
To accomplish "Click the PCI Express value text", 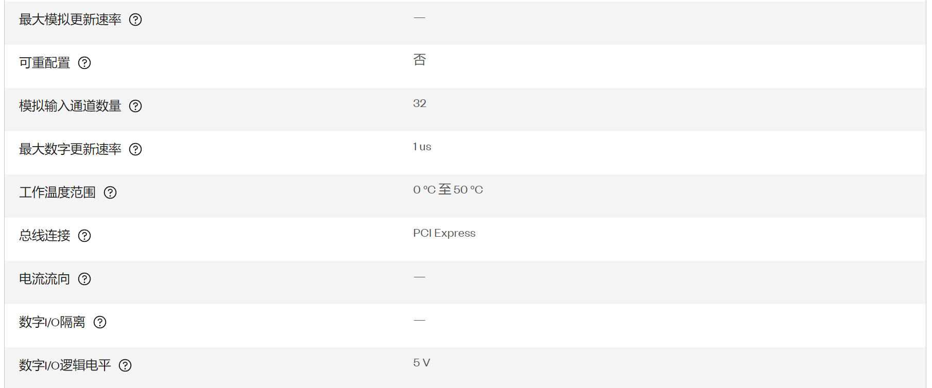I will [444, 233].
